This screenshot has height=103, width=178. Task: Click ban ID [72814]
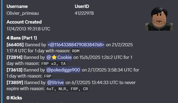click(14, 57)
